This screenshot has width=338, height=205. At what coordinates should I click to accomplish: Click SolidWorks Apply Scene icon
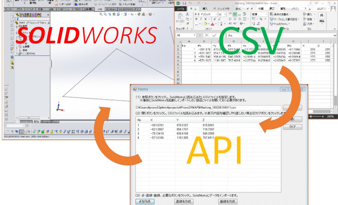point(143,14)
